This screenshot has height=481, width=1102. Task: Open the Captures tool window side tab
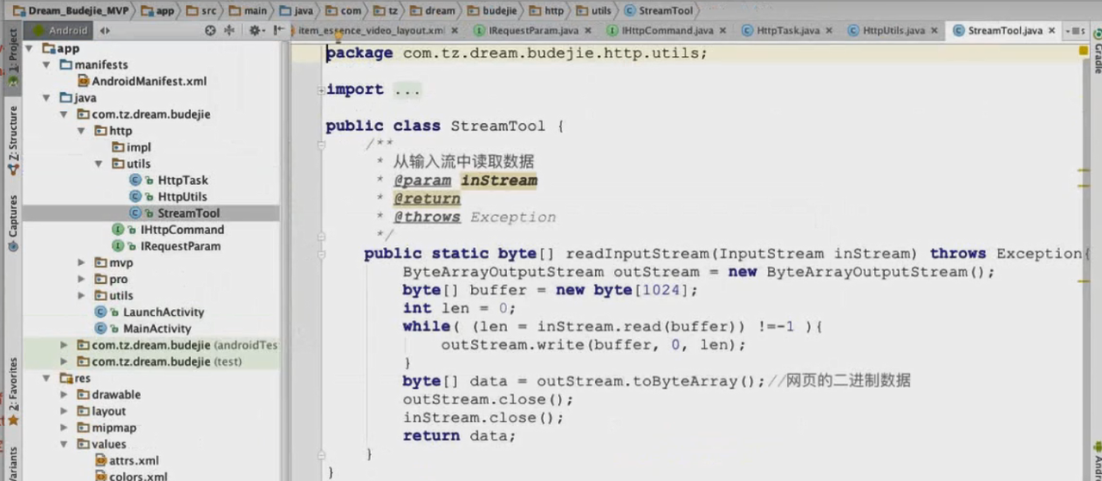click(12, 222)
